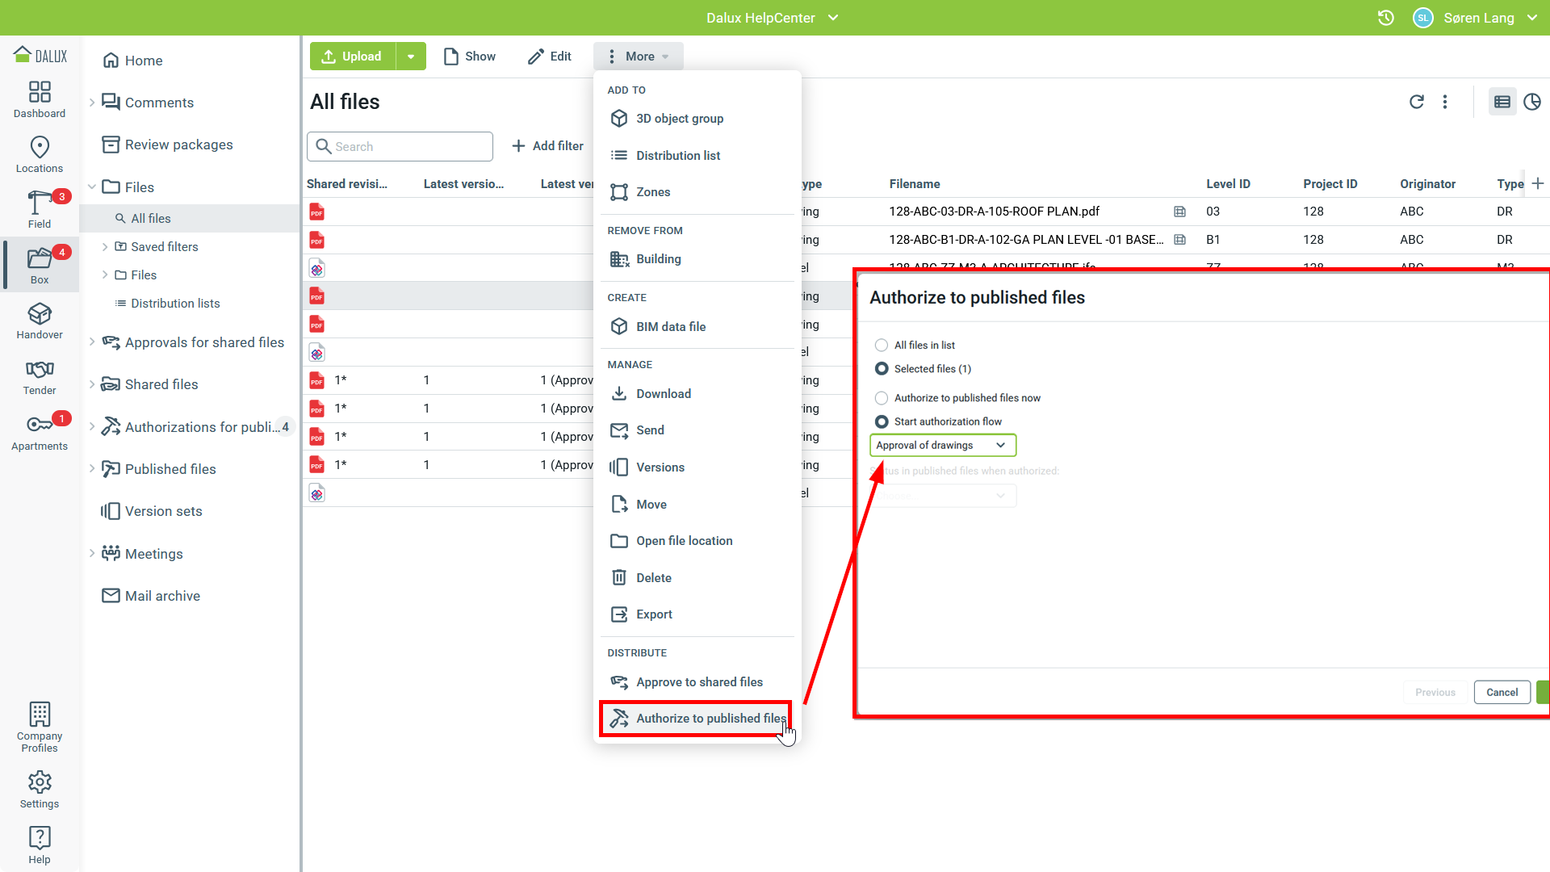Image resolution: width=1550 pixels, height=872 pixels.
Task: Click the Add filter button
Action: [547, 146]
